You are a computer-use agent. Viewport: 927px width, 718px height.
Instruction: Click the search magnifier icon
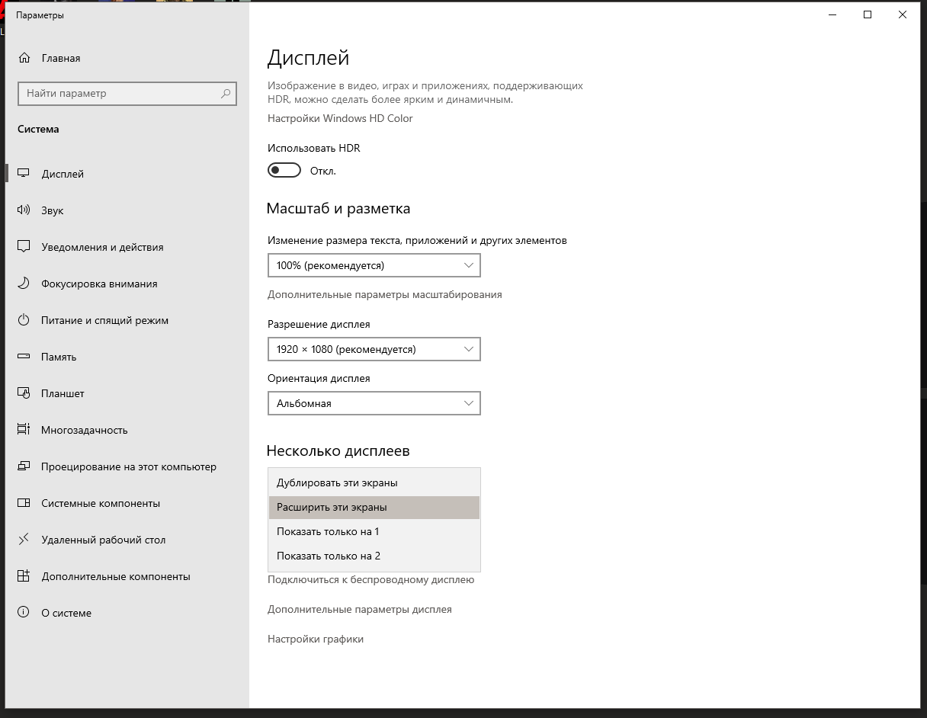coord(226,94)
